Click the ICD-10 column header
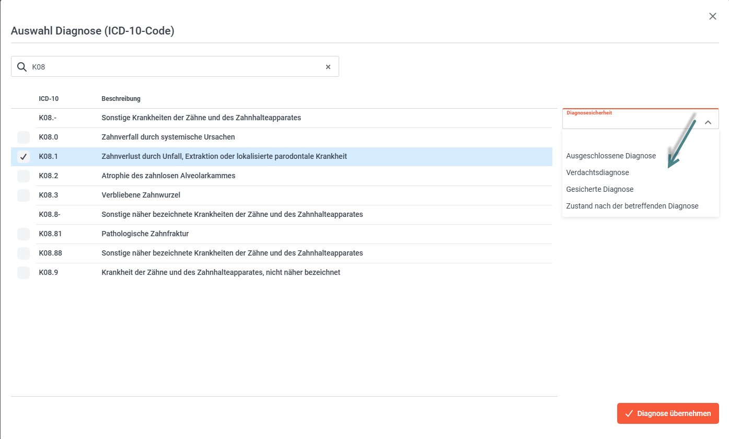The image size is (729, 439). point(49,99)
